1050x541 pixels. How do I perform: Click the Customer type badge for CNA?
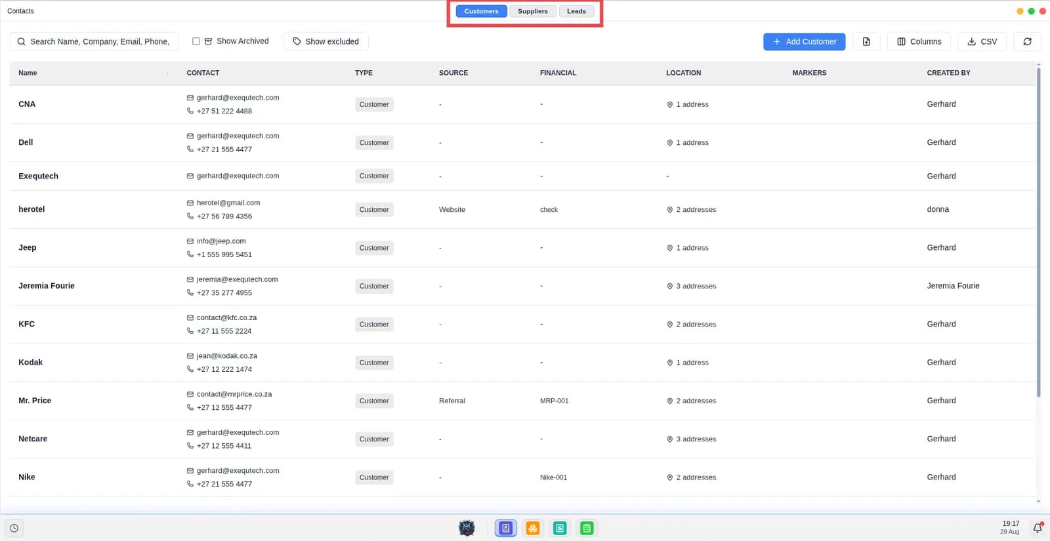pos(374,104)
